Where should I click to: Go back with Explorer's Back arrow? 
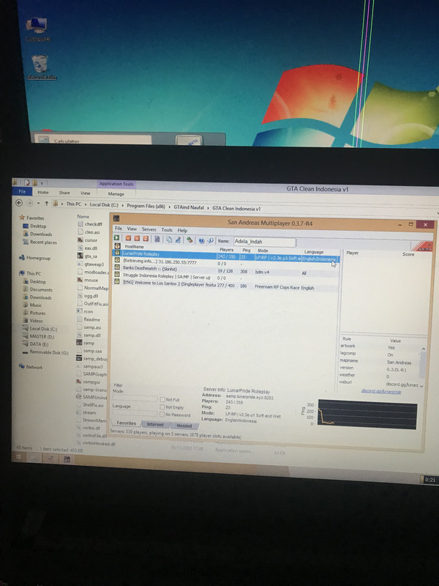coord(19,203)
